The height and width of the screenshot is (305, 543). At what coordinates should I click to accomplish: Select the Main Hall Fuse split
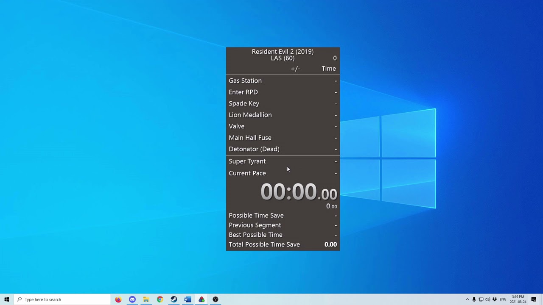click(x=283, y=138)
